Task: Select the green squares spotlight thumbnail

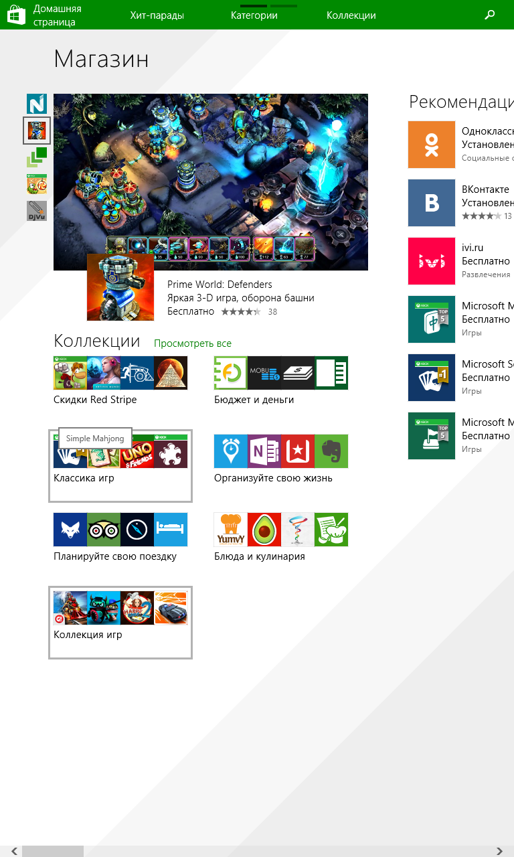Action: coord(37,157)
